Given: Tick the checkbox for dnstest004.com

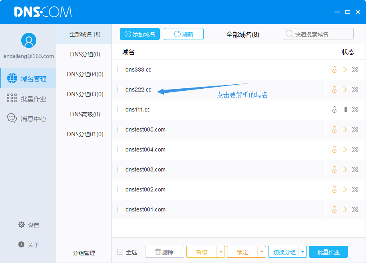Looking at the screenshot, I should click(x=120, y=149).
